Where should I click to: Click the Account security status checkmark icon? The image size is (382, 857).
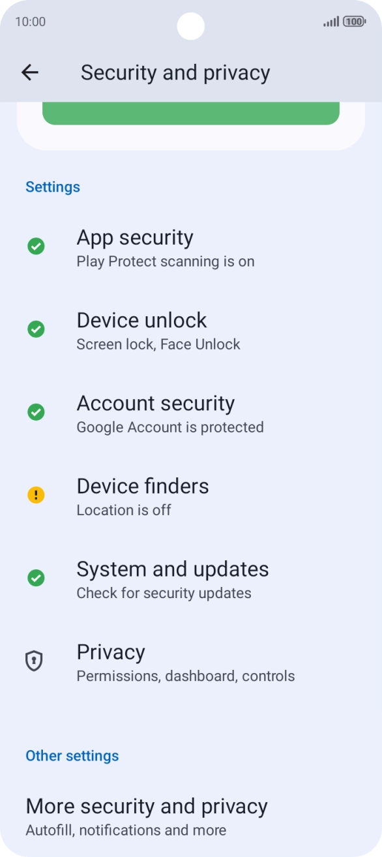click(x=36, y=412)
